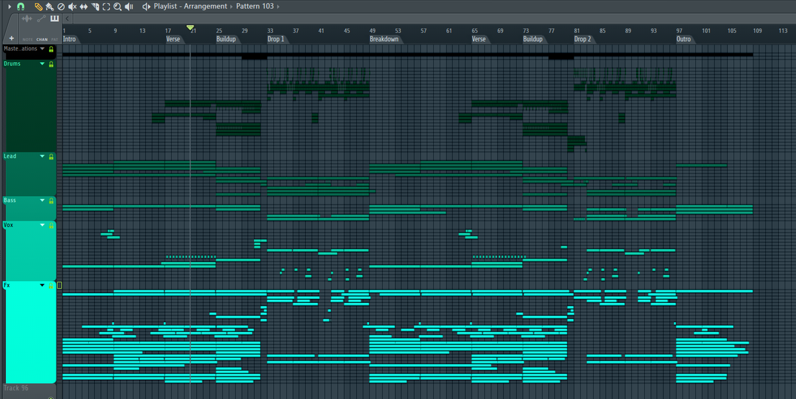Open the Playlist - Arrangement menu
The image size is (796, 399).
(190, 7)
